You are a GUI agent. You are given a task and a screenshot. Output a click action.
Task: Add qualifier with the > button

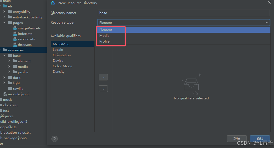click(x=103, y=77)
